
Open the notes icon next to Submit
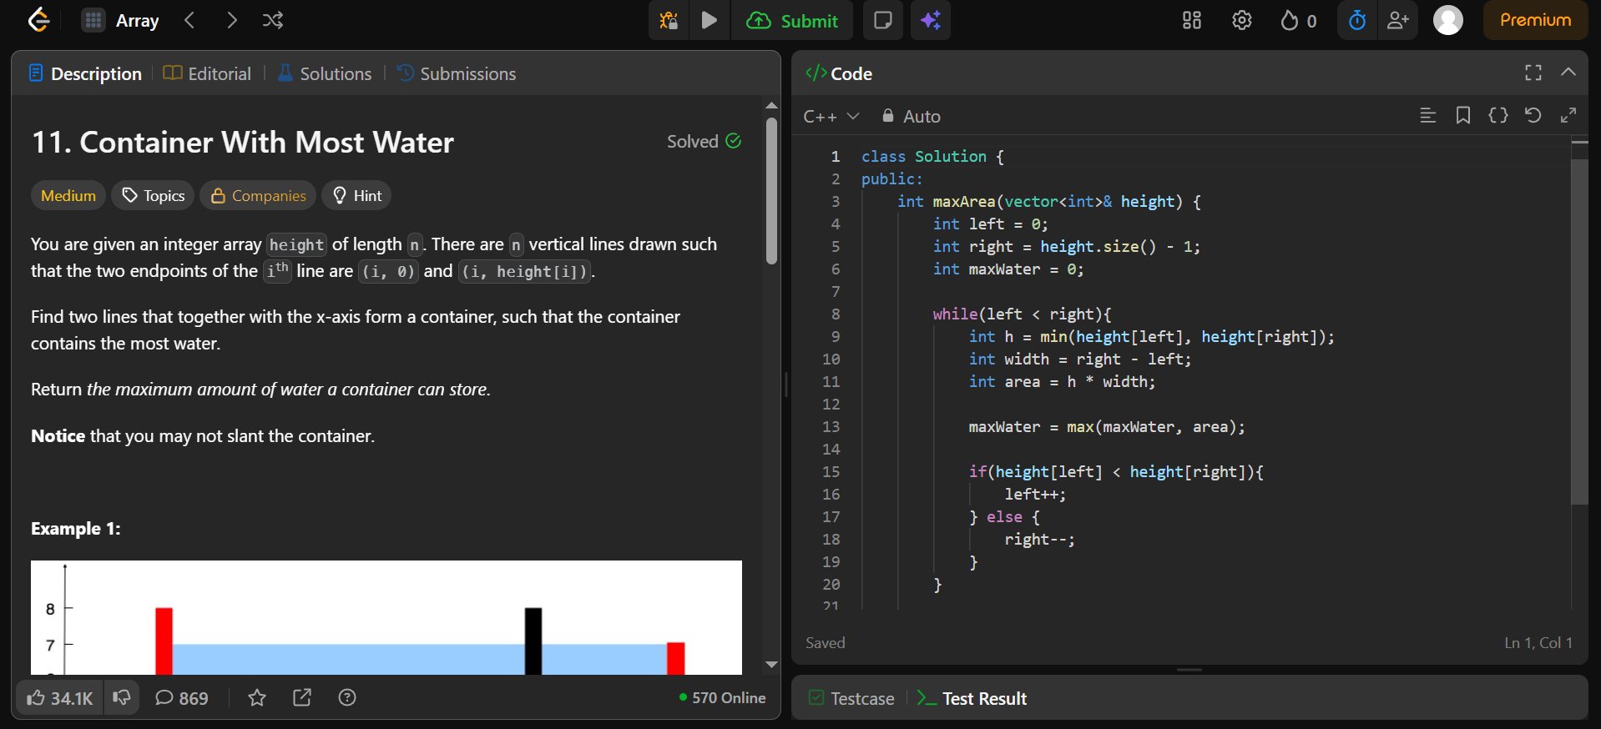click(882, 20)
